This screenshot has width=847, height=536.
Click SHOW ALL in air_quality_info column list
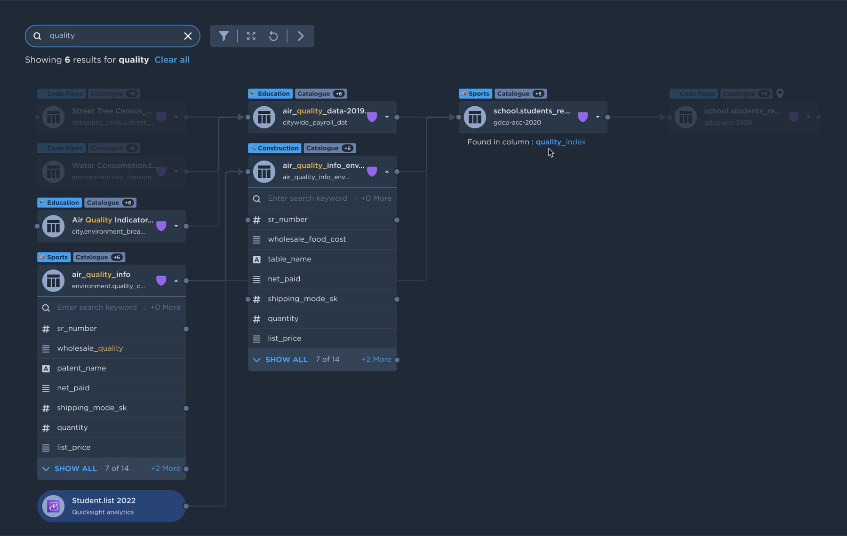[x=75, y=469]
